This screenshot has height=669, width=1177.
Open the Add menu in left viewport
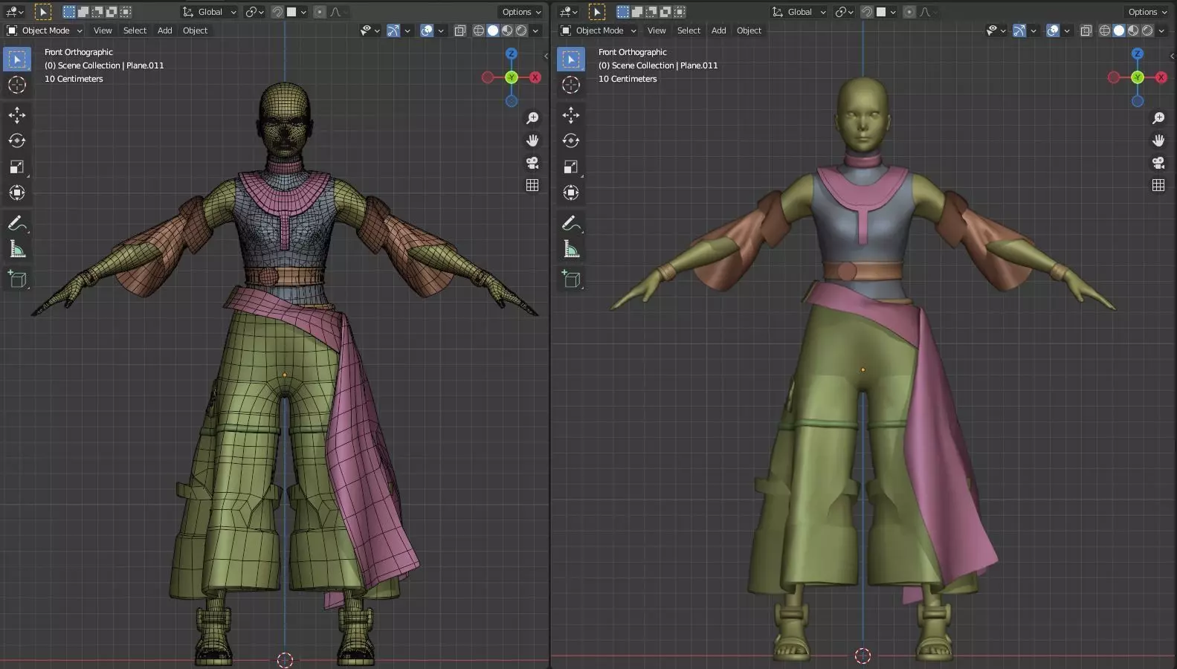(164, 30)
